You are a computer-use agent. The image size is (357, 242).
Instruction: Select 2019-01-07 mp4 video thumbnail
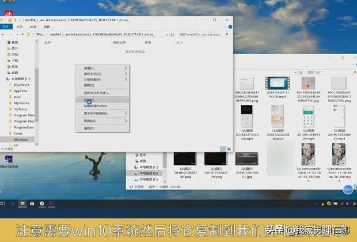pos(278,83)
